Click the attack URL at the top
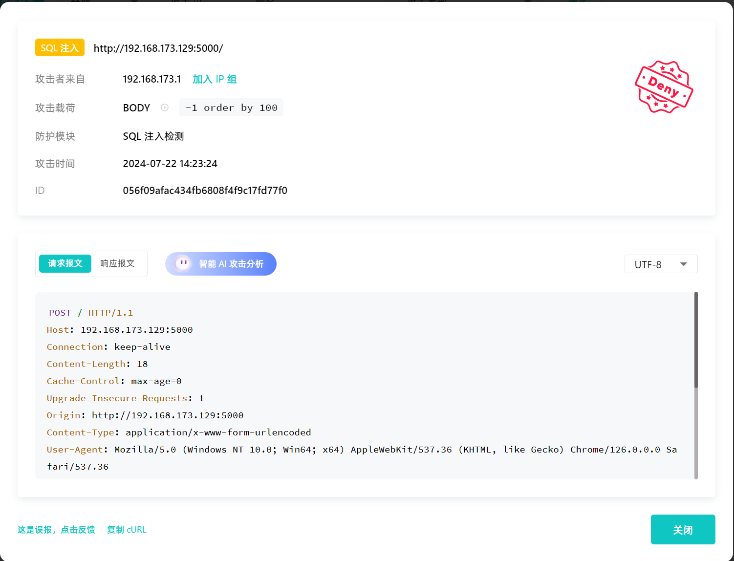The image size is (734, 561). pos(158,48)
